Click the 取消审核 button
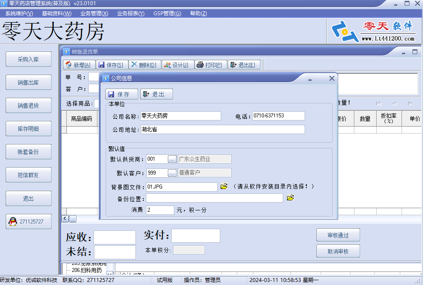The image size is (423, 285). pos(338,251)
